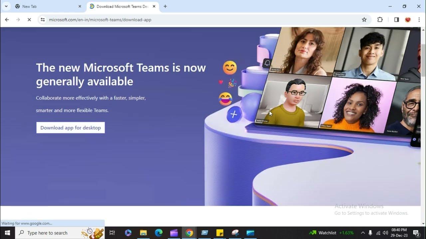
Task: Open Google Chrome taskbar icon
Action: tap(189, 233)
